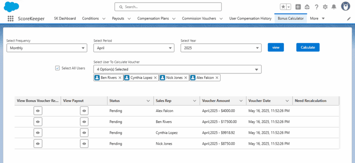
Task: Open the Favorites star icon
Action: click(x=283, y=7)
